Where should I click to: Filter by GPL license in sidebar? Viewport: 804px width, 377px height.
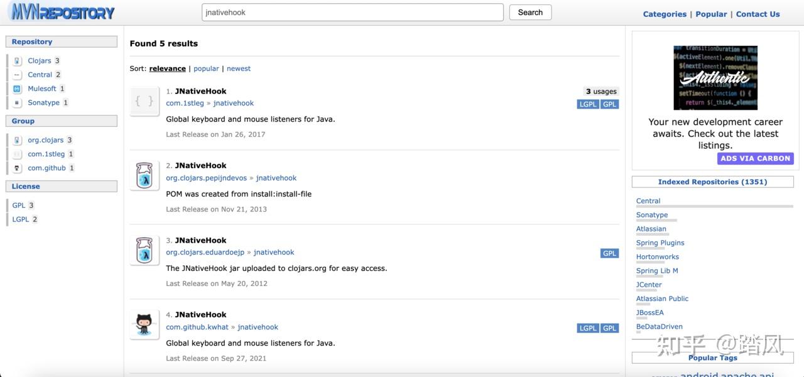(19, 205)
